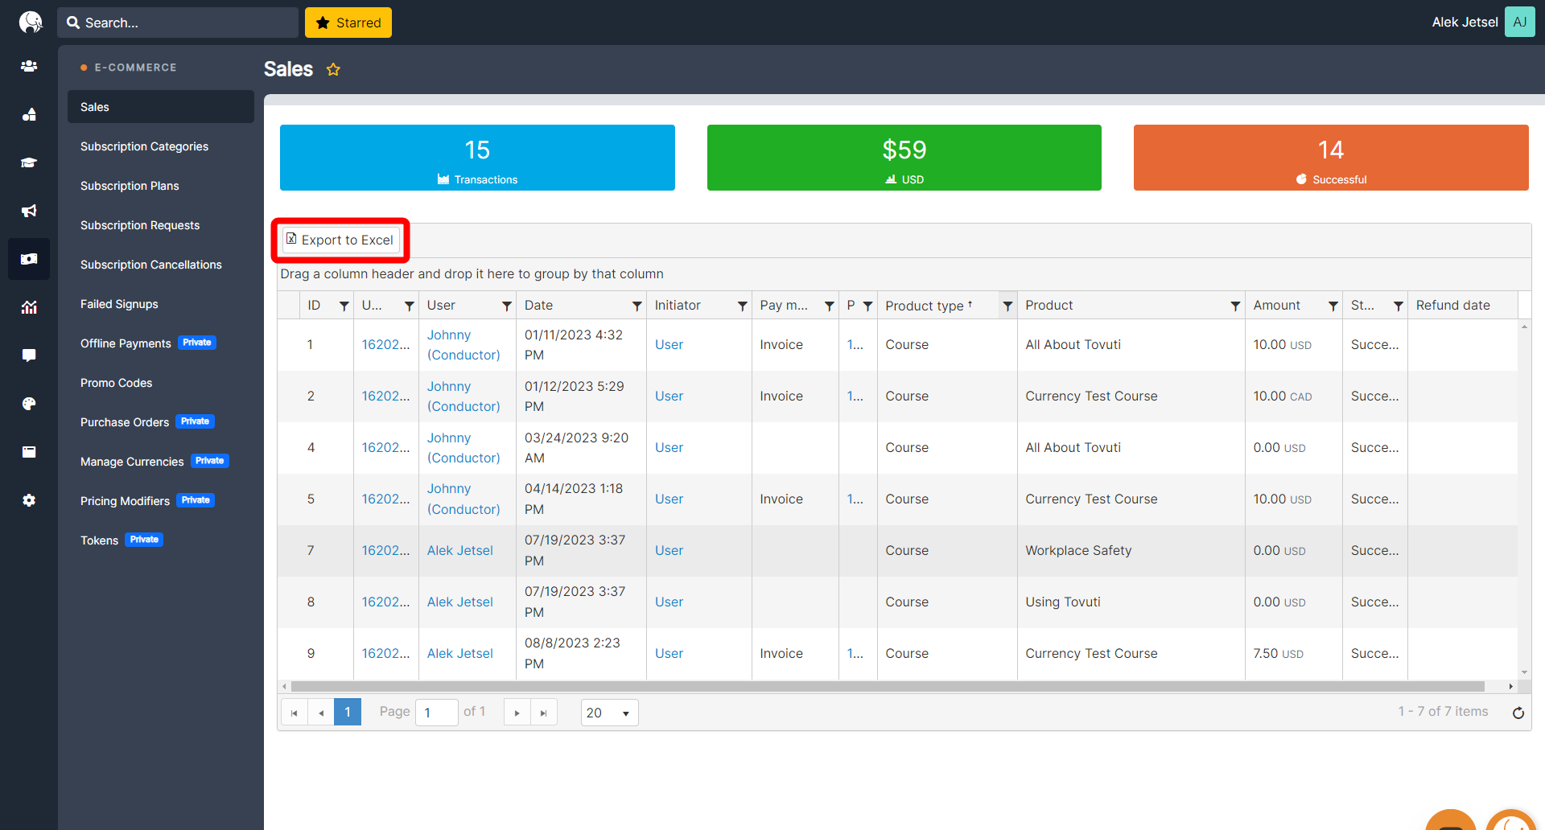Select the 03/24/2023 9:20 AM date cell

pyautogui.click(x=581, y=448)
